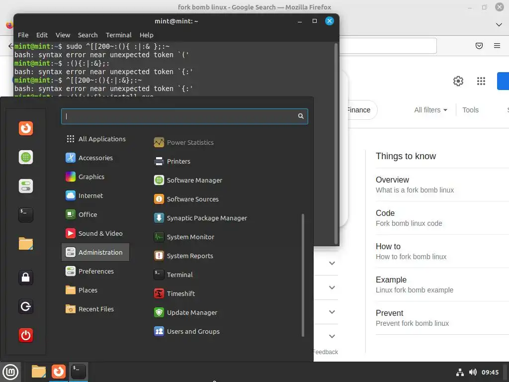Click the 09:45 clock on panel
The width and height of the screenshot is (509, 382).
click(490, 372)
